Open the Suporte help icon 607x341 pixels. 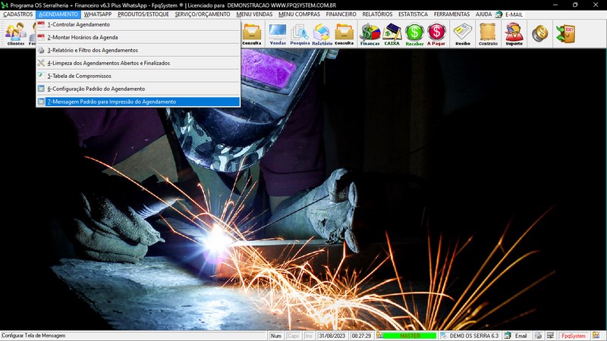pyautogui.click(x=514, y=33)
